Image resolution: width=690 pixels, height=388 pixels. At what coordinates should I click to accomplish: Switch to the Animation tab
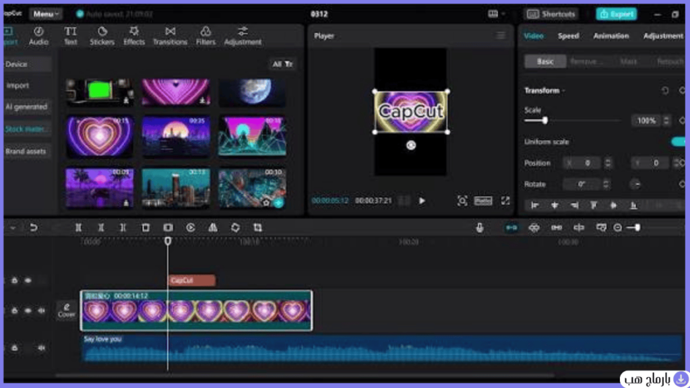pos(610,36)
